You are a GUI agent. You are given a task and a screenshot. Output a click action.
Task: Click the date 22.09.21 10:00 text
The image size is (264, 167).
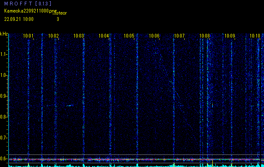pyautogui.click(x=19, y=19)
